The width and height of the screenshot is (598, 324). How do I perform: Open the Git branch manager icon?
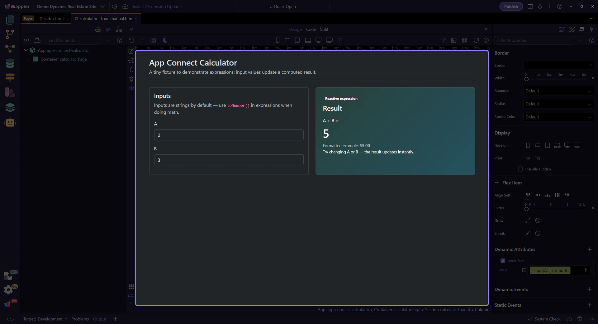pyautogui.click(x=10, y=34)
